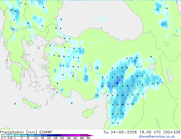Select the 0.5–1 mm legend swatch
The image size is (181, 139).
(x=11, y=135)
